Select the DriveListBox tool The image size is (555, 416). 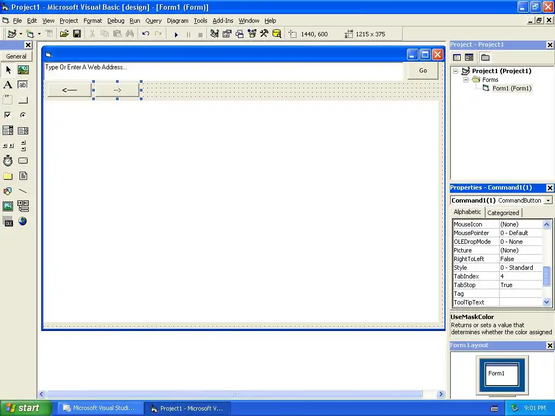(x=23, y=160)
